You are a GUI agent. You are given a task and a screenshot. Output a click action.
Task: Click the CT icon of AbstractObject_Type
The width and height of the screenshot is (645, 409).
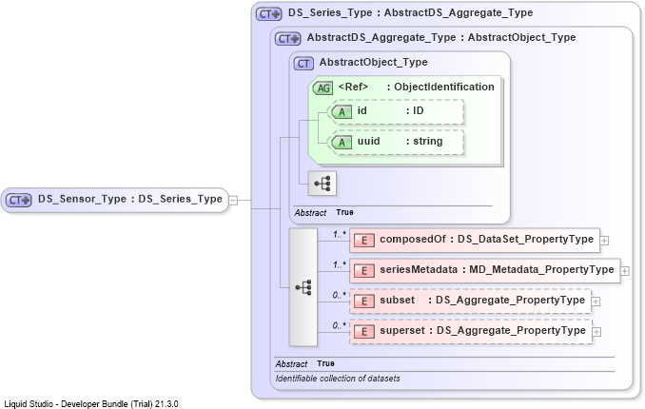click(x=303, y=64)
